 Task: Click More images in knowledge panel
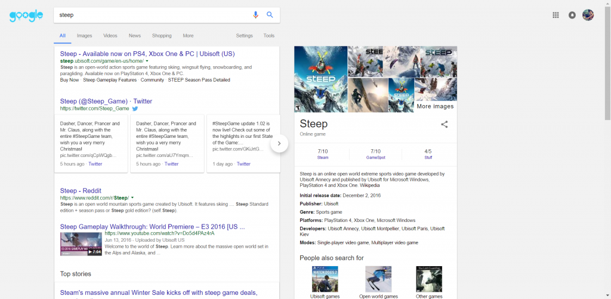(435, 106)
